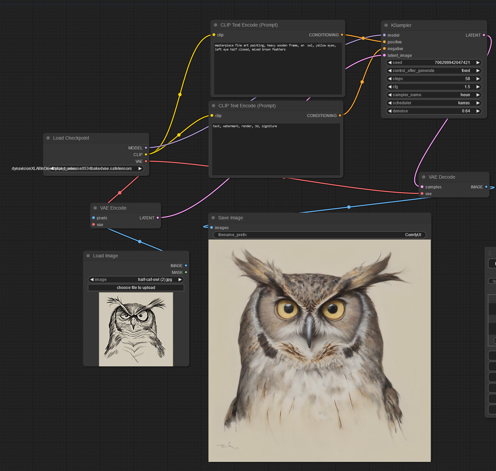Click the denoise 0.64 value slider
Image resolution: width=496 pixels, height=471 pixels.
[x=434, y=111]
